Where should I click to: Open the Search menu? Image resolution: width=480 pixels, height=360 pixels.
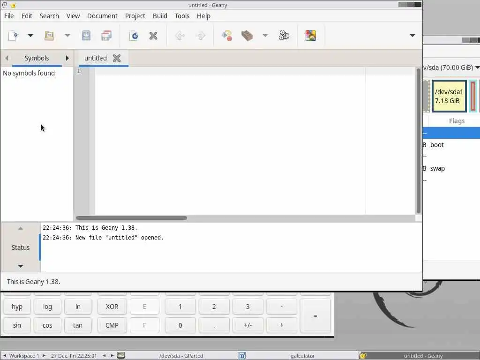click(49, 16)
